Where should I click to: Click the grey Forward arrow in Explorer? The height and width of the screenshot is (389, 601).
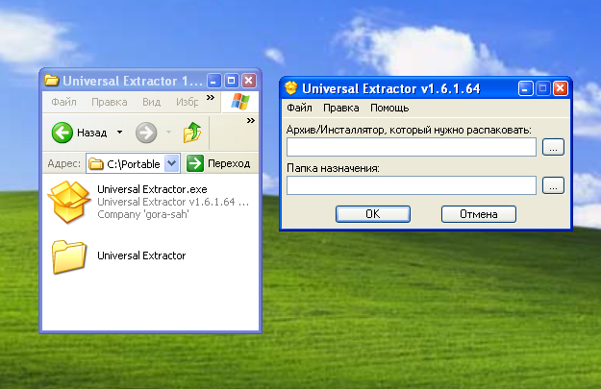tap(146, 133)
